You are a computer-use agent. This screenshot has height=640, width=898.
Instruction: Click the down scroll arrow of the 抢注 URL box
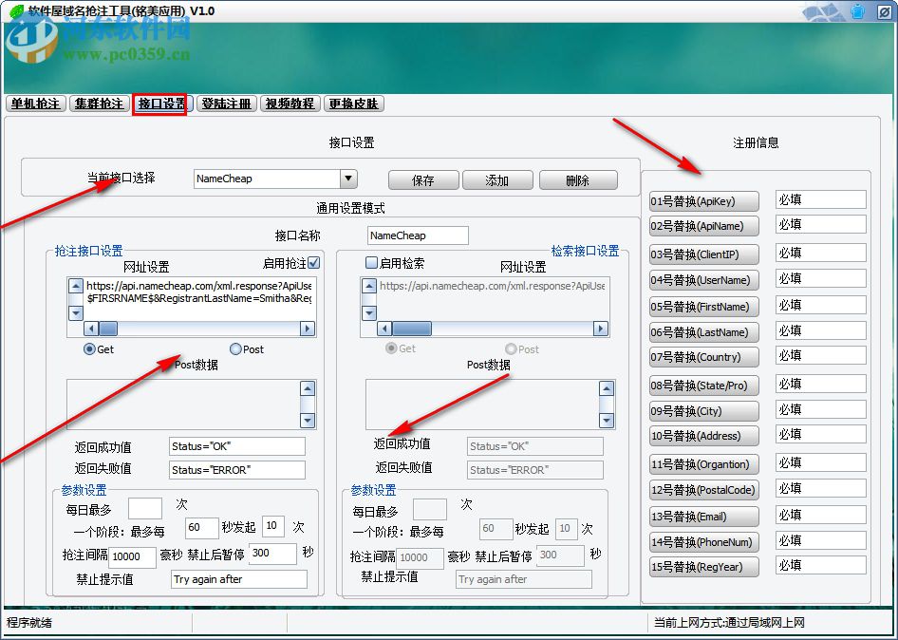pyautogui.click(x=75, y=313)
